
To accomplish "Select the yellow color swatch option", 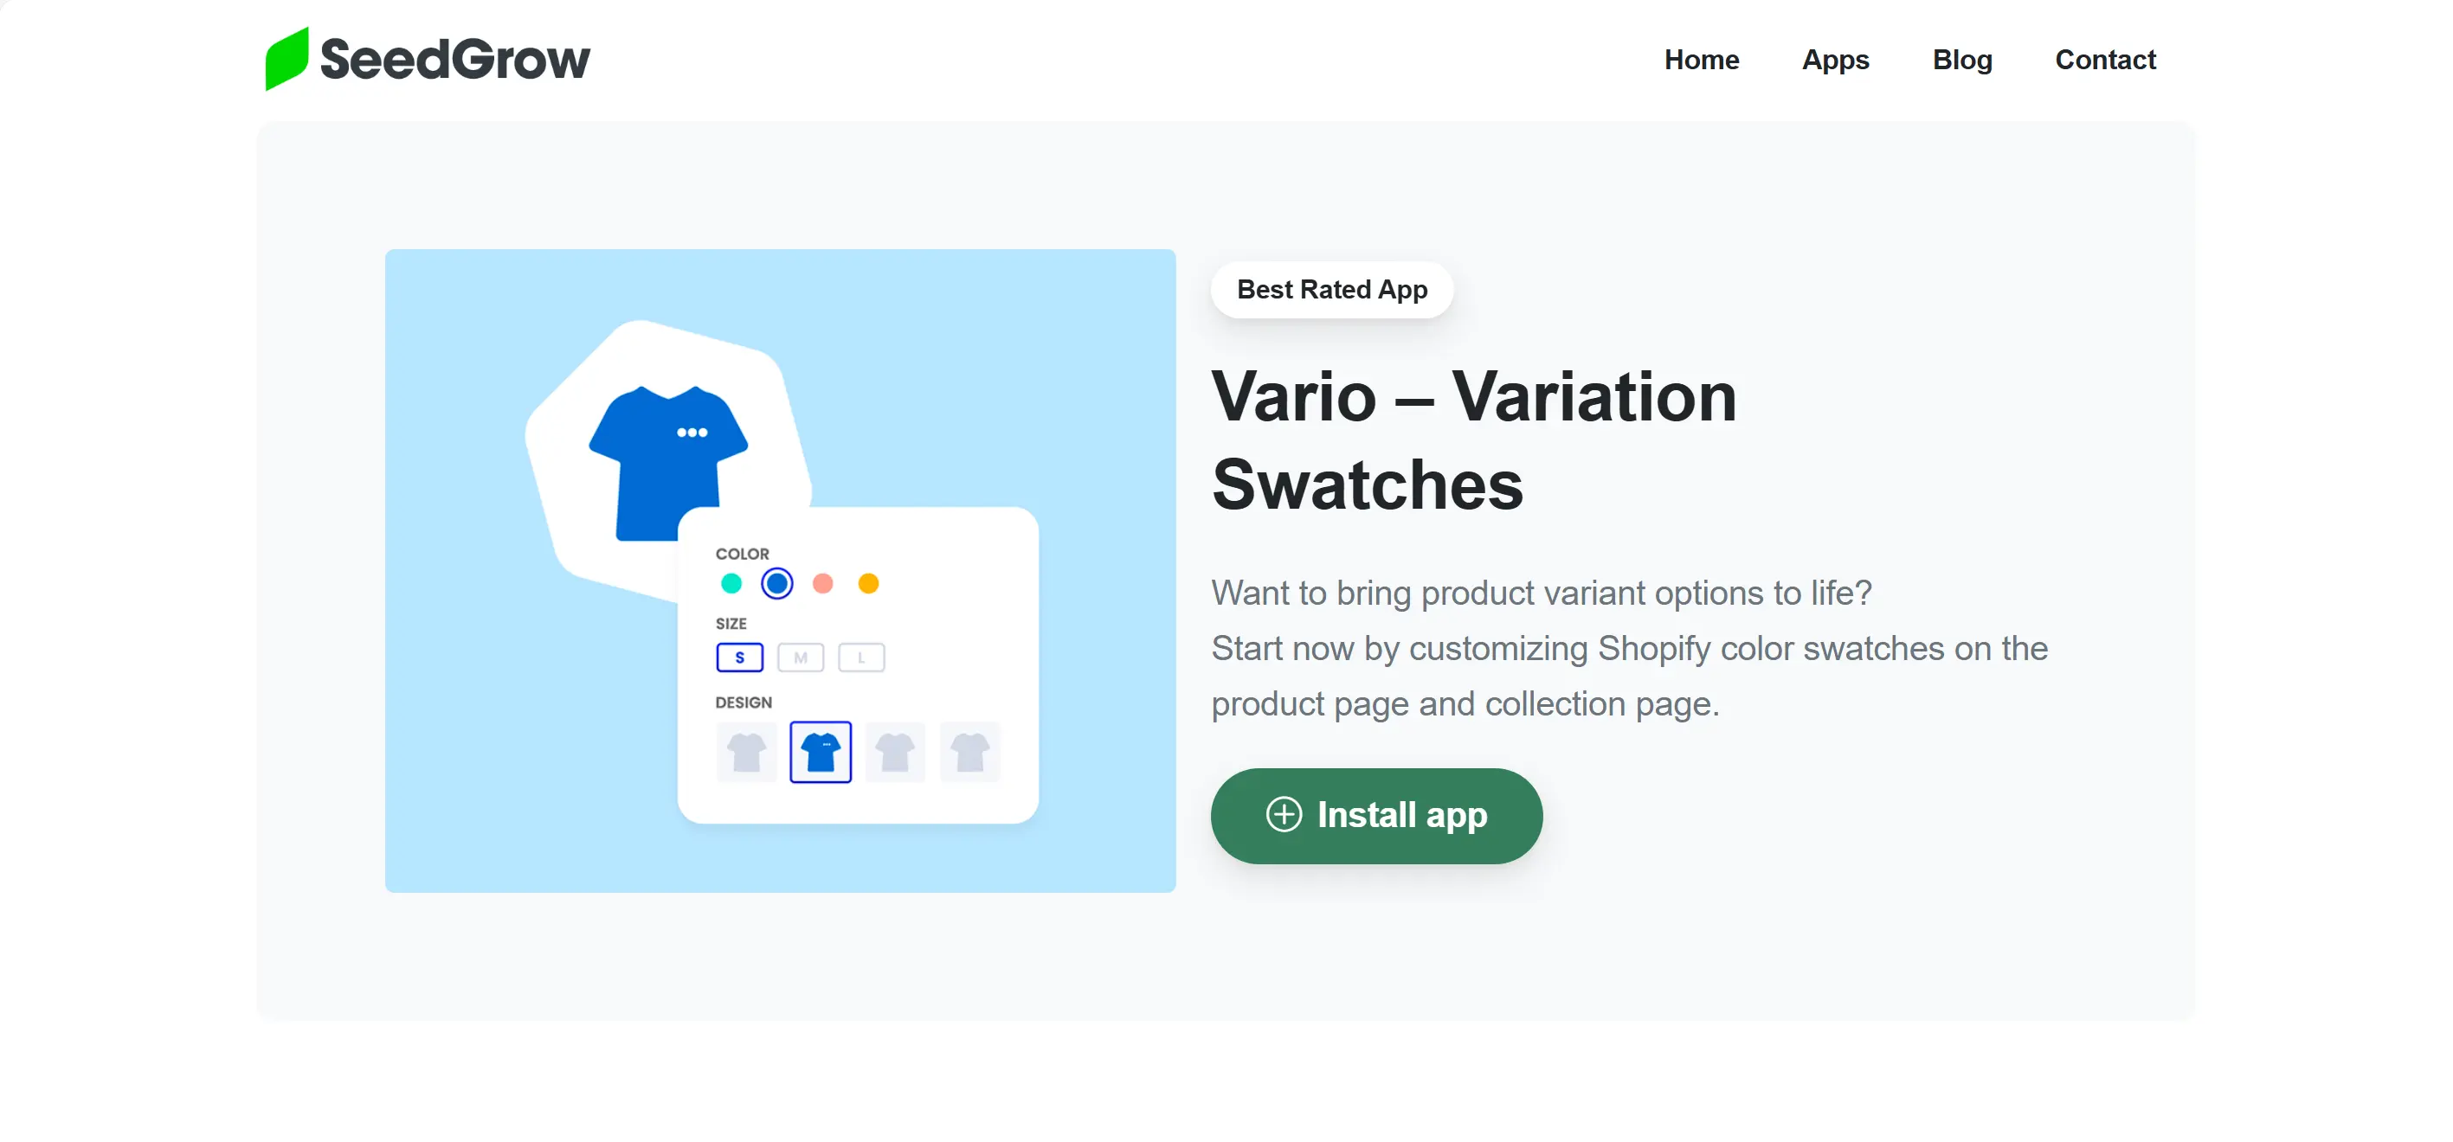I will click(x=872, y=583).
